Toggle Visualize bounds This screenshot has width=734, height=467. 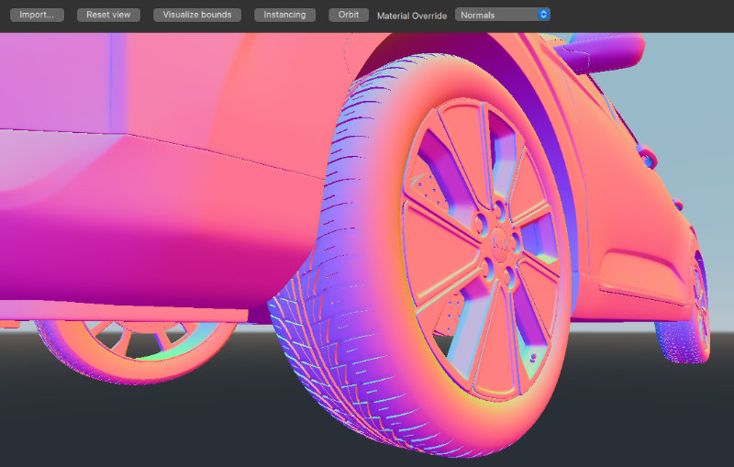(x=197, y=15)
